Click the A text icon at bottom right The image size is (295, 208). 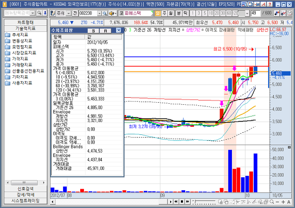[289, 202]
